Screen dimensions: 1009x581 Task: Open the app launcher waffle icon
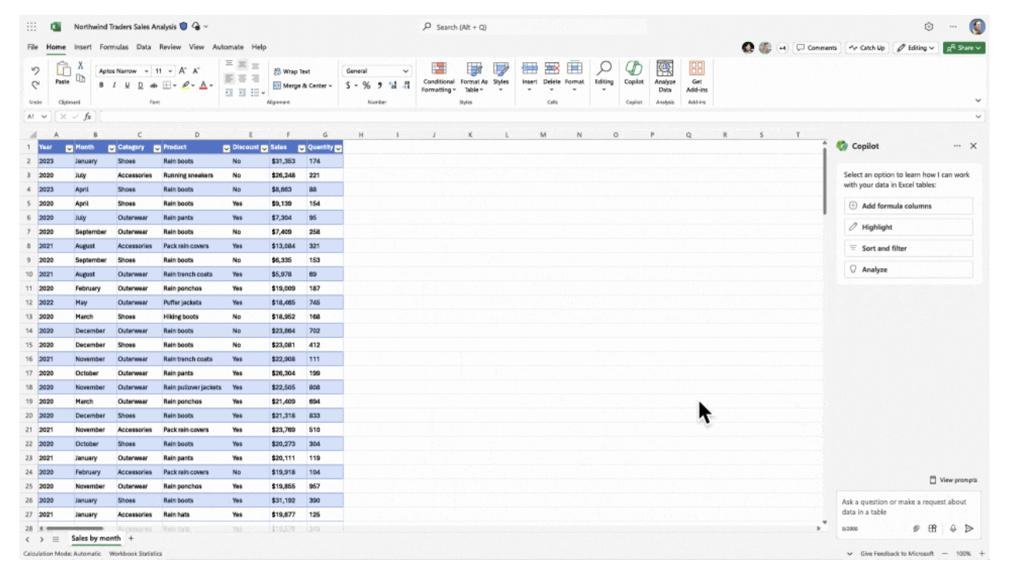32,26
